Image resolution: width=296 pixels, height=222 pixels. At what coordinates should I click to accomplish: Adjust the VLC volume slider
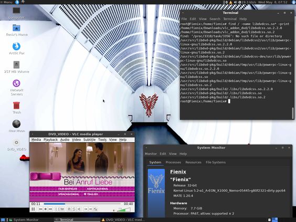(x=124, y=209)
